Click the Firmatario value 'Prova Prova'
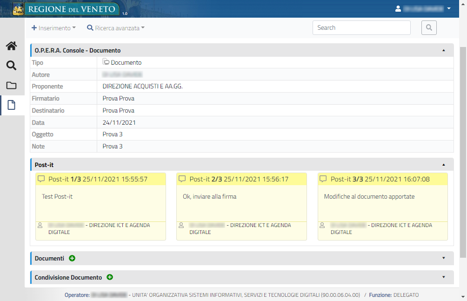Viewport: 467px width, 301px height. 118,98
